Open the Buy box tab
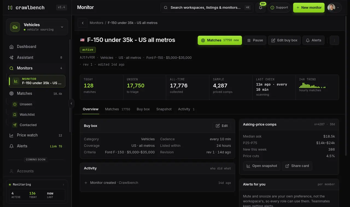Viewport: 350px width, 207px height. [x=143, y=109]
